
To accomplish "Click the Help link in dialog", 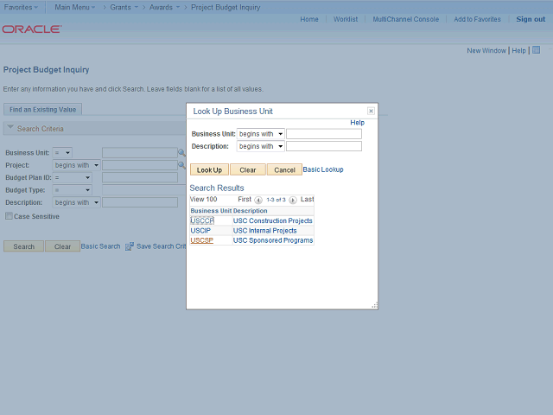I will coord(357,123).
